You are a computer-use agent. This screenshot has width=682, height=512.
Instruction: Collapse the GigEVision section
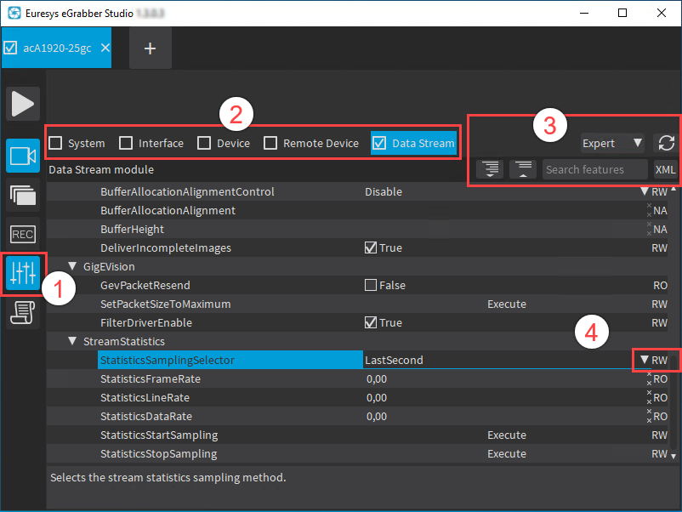(x=72, y=266)
